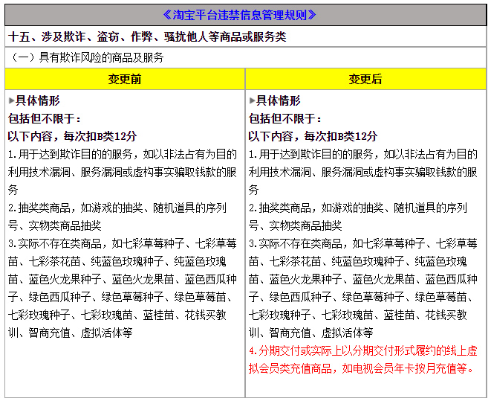Click item 3 实际不存在类商品 in 变更后 column
491x404 pixels.
[x=363, y=288]
